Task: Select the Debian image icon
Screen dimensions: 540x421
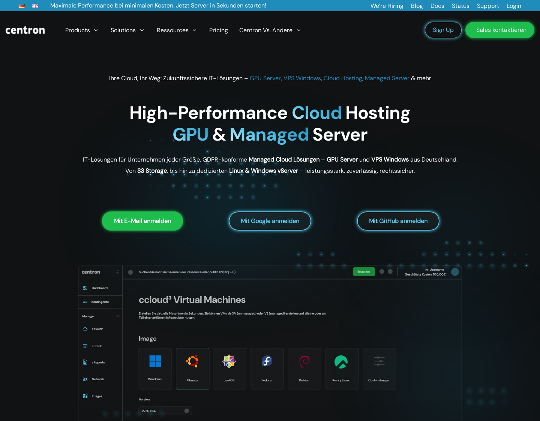Action: pyautogui.click(x=304, y=361)
